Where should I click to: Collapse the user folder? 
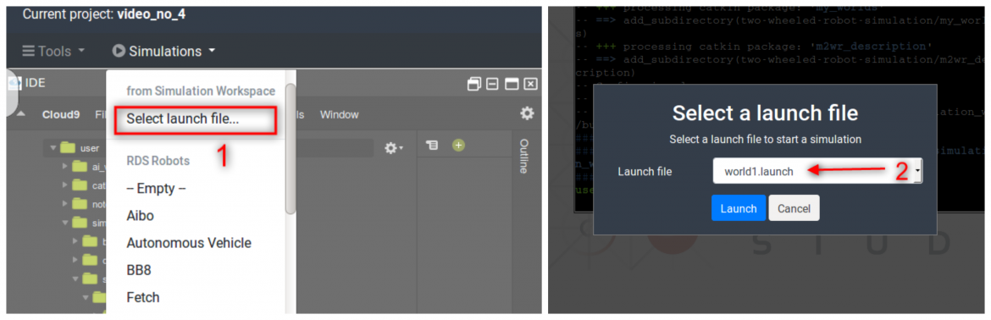(53, 148)
